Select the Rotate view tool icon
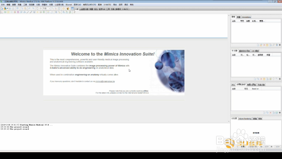The width and height of the screenshot is (282, 159). click(37, 9)
